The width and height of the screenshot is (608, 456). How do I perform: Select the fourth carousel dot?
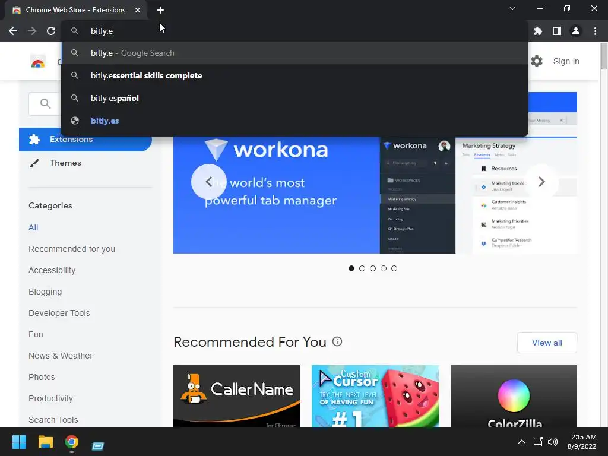pyautogui.click(x=384, y=268)
